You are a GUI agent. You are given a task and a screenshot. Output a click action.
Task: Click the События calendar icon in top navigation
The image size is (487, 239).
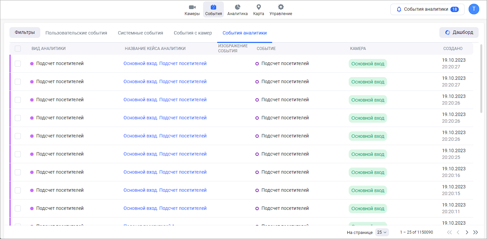(x=213, y=7)
